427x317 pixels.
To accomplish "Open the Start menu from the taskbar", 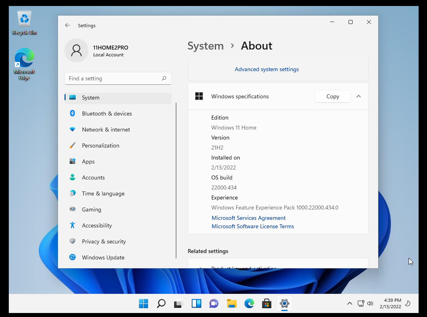I will pyautogui.click(x=144, y=303).
